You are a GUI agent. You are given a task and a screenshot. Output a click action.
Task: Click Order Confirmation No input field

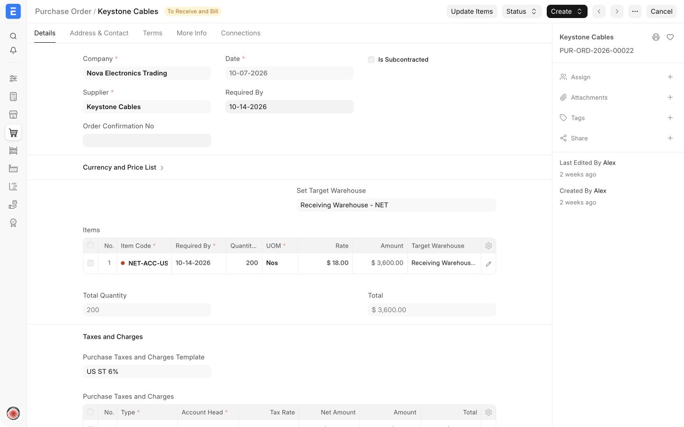[147, 140]
